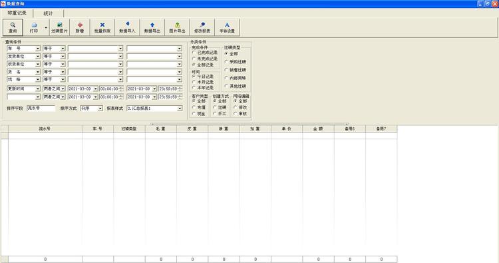This screenshot has height=263, width=499.
Task: Click the 新增 add record icon
Action: (x=80, y=25)
